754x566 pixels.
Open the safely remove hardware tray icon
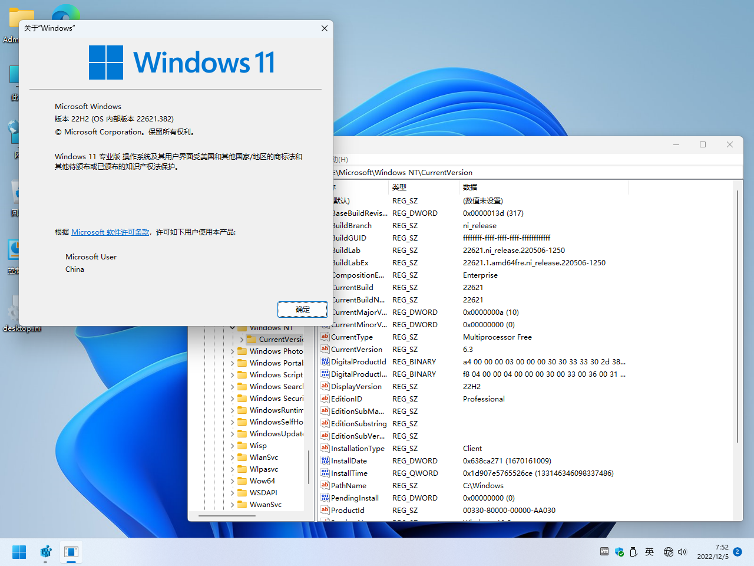click(x=634, y=552)
